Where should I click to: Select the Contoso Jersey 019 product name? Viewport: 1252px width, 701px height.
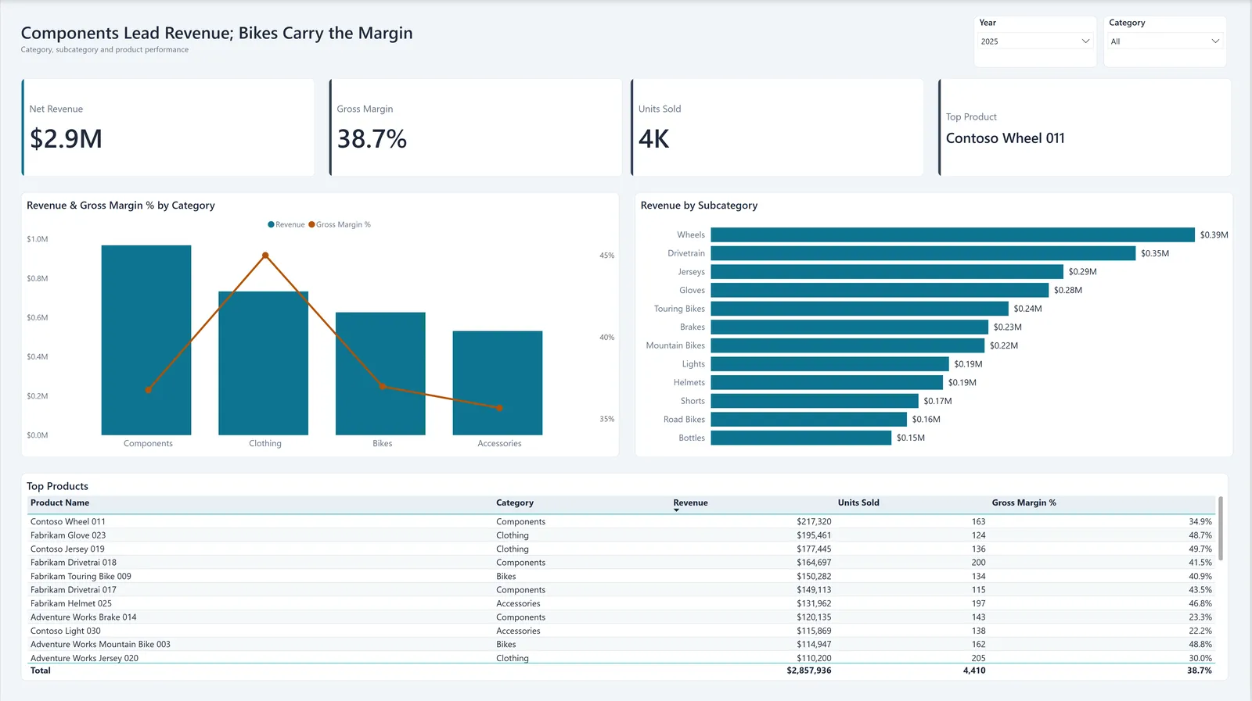67,549
